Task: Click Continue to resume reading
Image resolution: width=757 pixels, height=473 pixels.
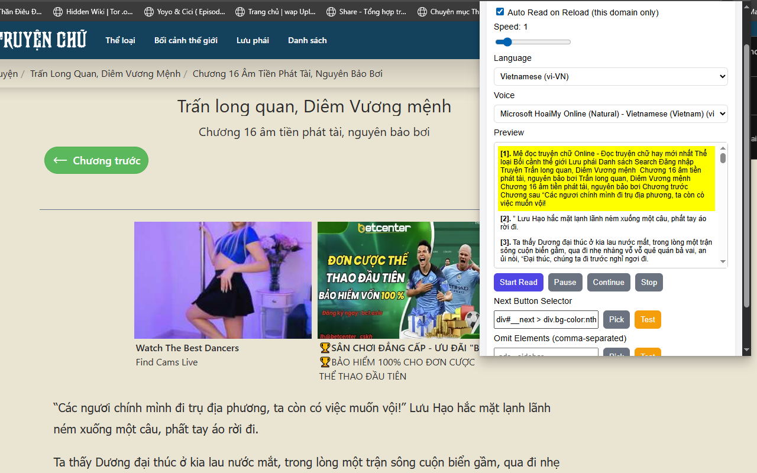Action: point(609,282)
